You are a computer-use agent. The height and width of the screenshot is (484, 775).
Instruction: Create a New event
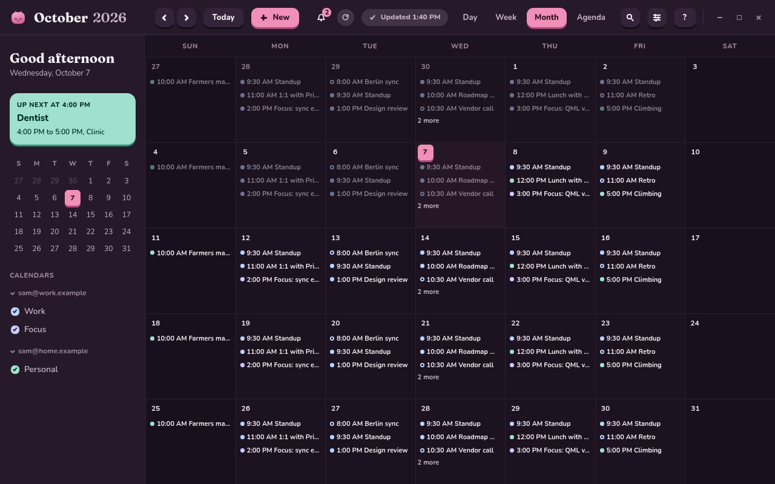pyautogui.click(x=275, y=18)
